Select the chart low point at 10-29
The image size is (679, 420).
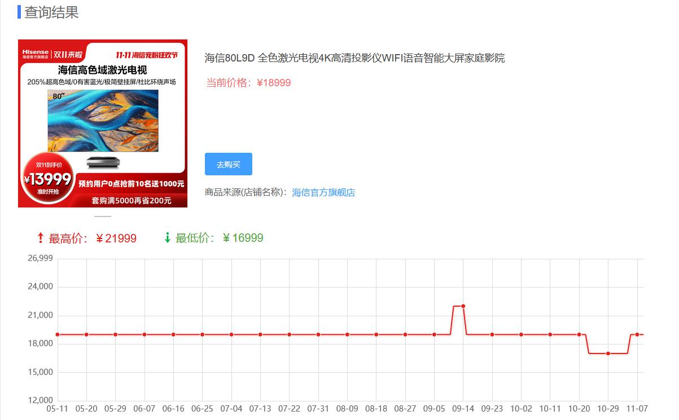(608, 353)
